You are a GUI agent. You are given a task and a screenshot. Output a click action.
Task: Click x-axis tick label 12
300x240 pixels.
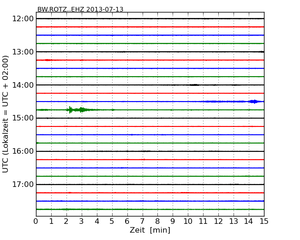(x=218, y=222)
